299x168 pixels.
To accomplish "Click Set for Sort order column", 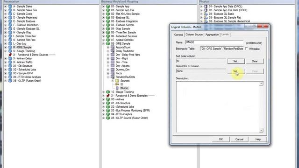I will tap(236, 61).
